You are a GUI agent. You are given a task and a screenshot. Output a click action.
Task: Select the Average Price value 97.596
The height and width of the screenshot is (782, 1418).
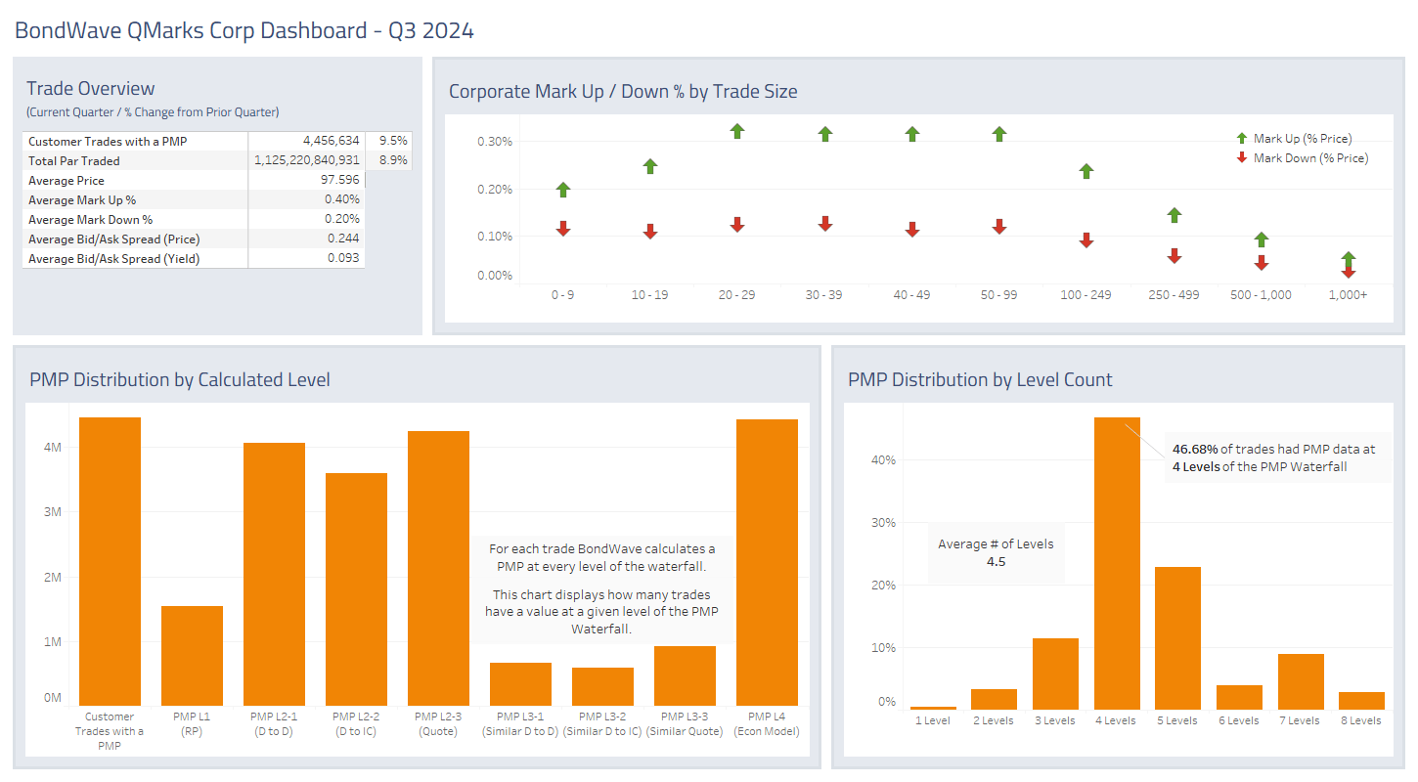[x=341, y=180]
